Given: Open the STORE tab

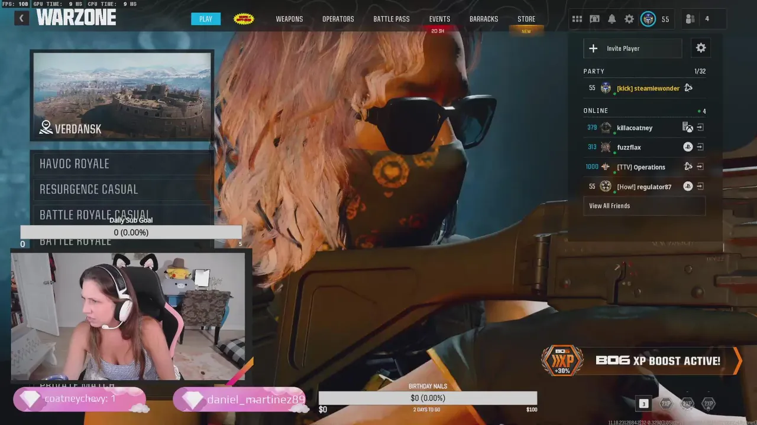Looking at the screenshot, I should (x=526, y=19).
